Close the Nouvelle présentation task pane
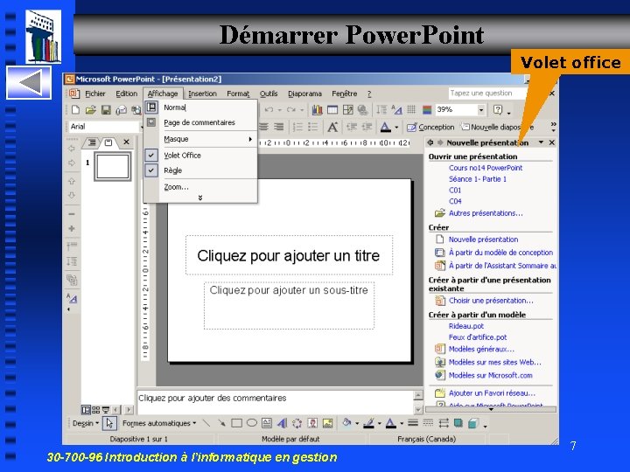 pyautogui.click(x=551, y=142)
